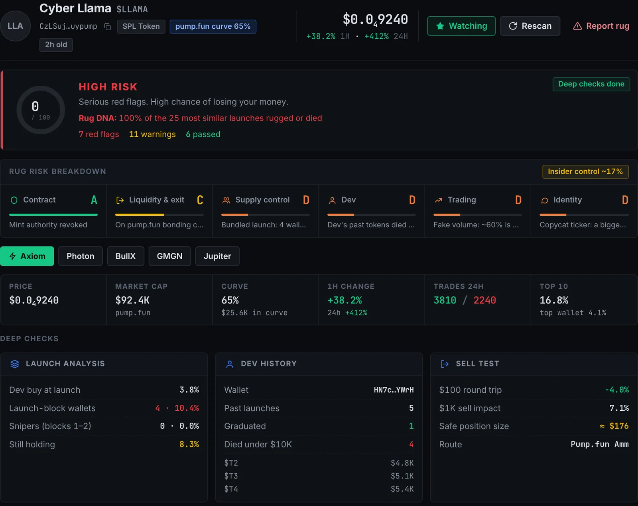Show the 7 red flags
Viewport: 638px width, 506px height.
coord(99,134)
